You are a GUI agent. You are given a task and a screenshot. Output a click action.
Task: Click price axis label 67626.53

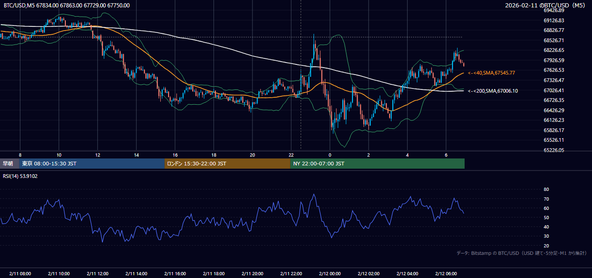pos(554,70)
